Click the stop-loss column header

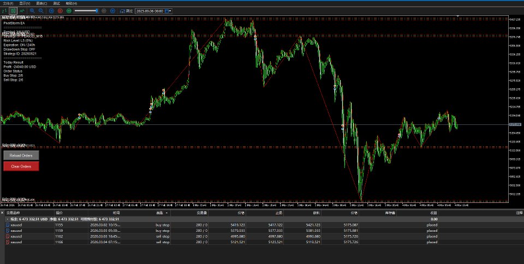tap(265, 213)
